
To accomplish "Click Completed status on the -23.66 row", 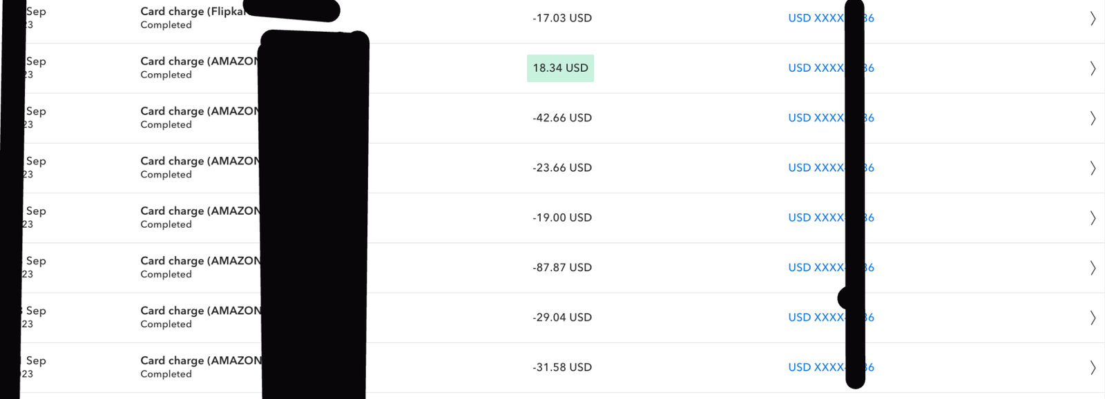I will coord(166,175).
